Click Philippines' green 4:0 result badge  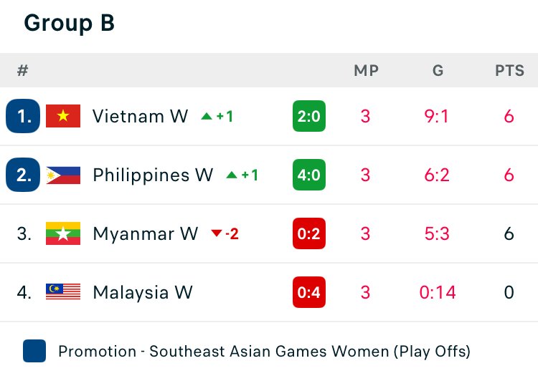(309, 175)
